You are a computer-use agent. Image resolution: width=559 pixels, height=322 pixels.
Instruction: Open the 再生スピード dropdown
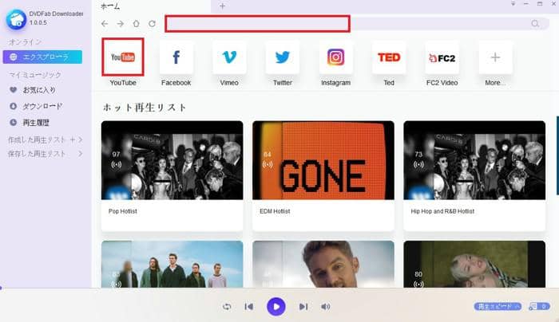[498, 306]
